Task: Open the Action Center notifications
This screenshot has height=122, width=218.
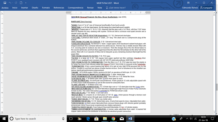Action: pos(212,119)
